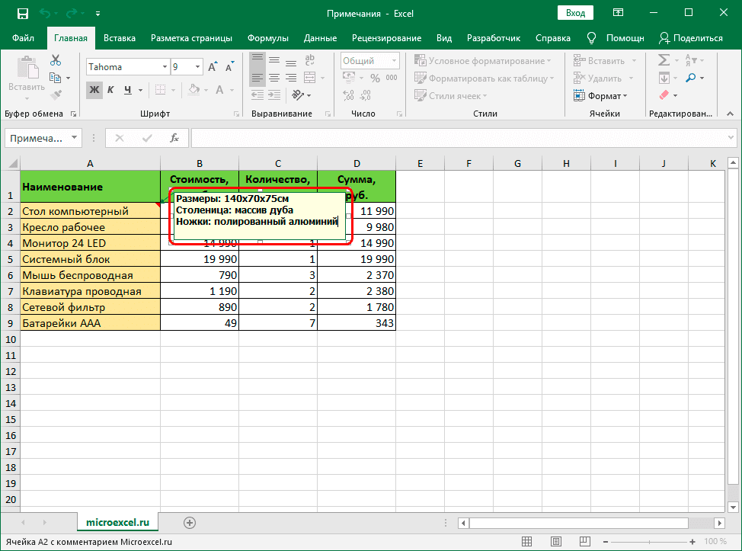Click the Percent style icon
742x551 pixels.
tap(375, 78)
